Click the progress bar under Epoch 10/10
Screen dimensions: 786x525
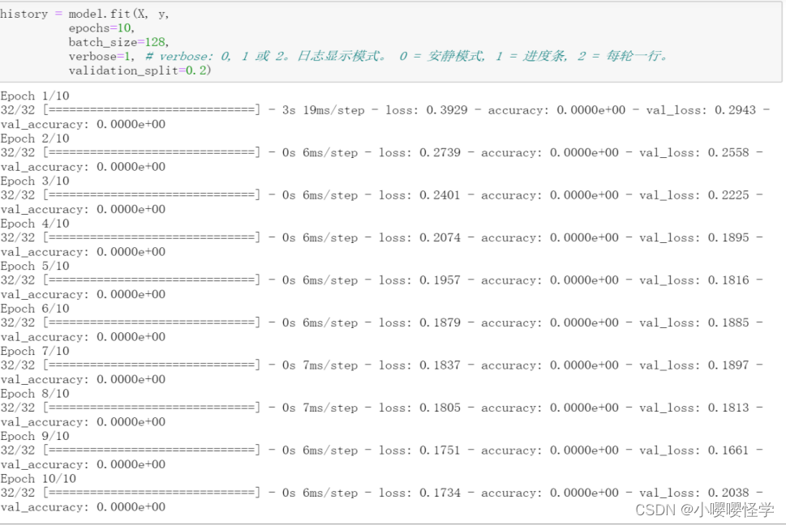click(x=152, y=493)
